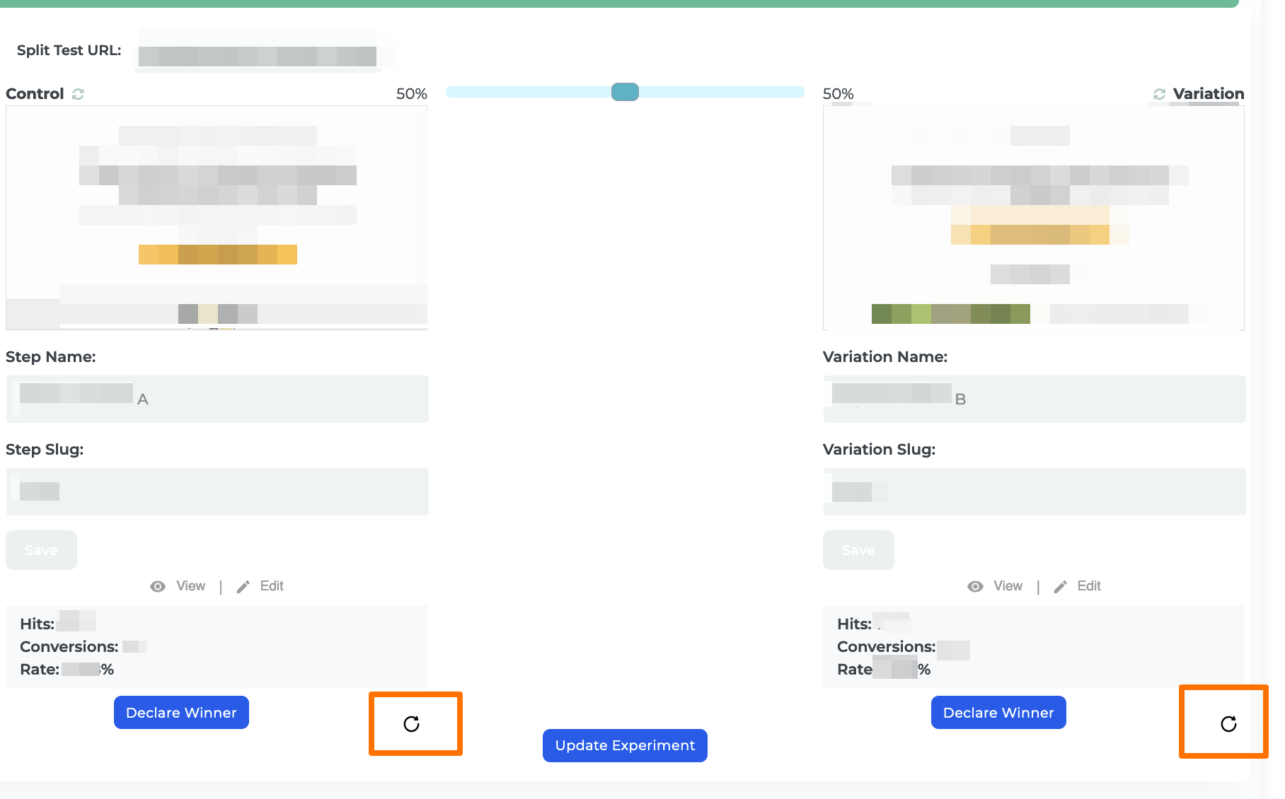This screenshot has height=799, width=1285.
Task: Click inside the Step Slug input field
Action: point(217,491)
